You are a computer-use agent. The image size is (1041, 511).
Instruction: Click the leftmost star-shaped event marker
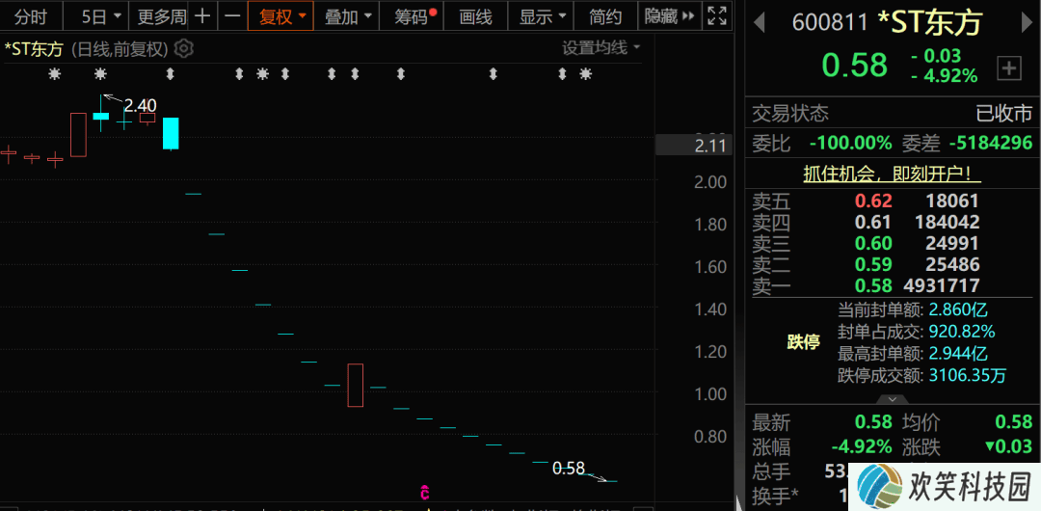click(54, 74)
